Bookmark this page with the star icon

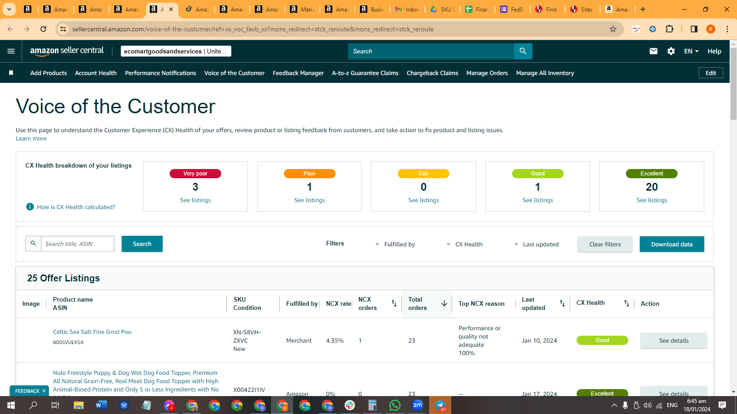coord(613,29)
